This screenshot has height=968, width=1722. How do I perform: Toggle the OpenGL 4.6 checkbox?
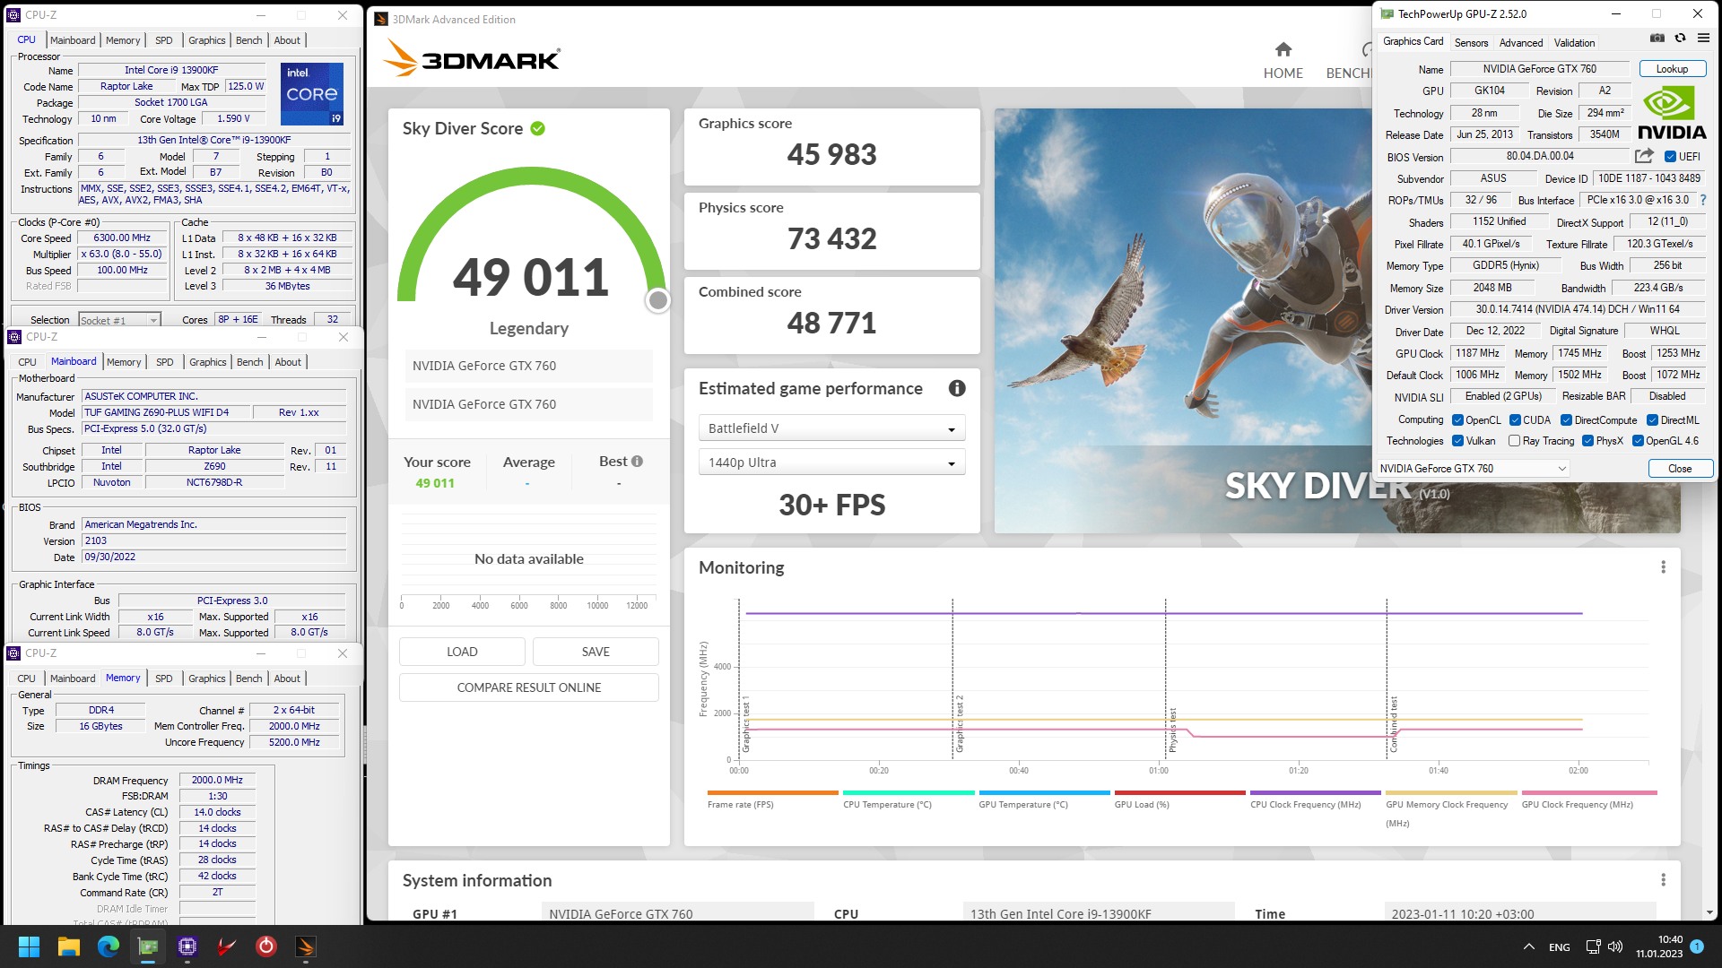tap(1638, 441)
